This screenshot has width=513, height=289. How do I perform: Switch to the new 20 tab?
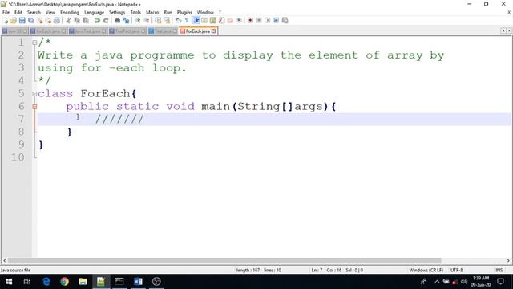pos(14,31)
